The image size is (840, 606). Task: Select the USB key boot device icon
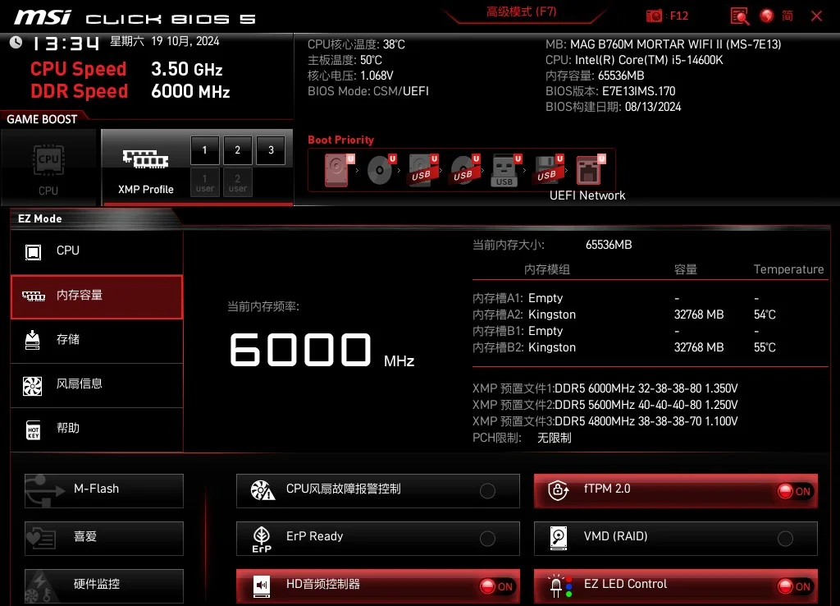[504, 171]
